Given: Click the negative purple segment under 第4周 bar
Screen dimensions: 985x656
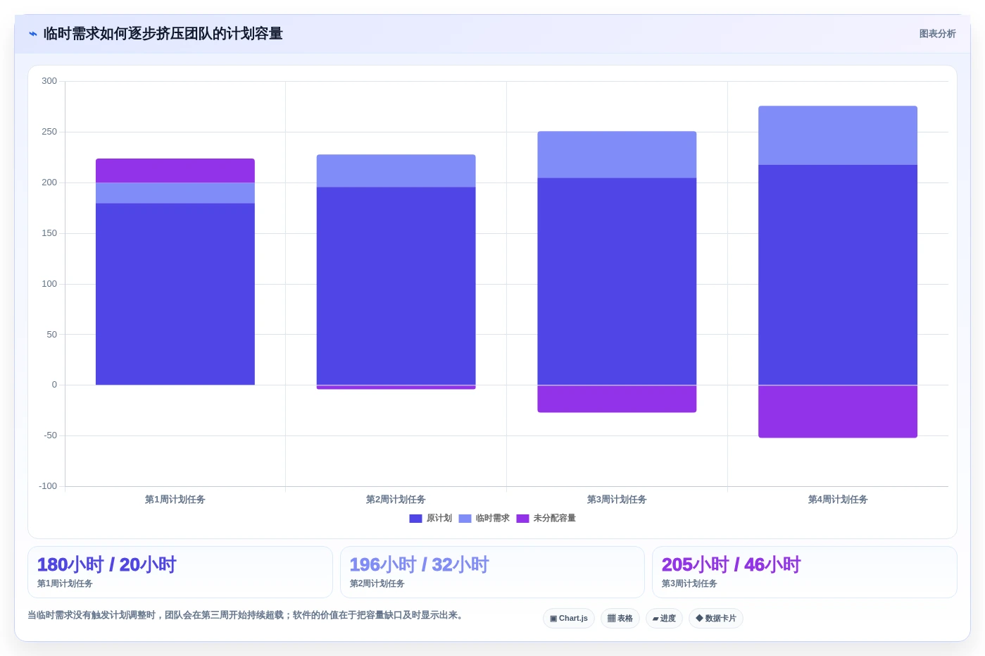Looking at the screenshot, I should tap(838, 411).
